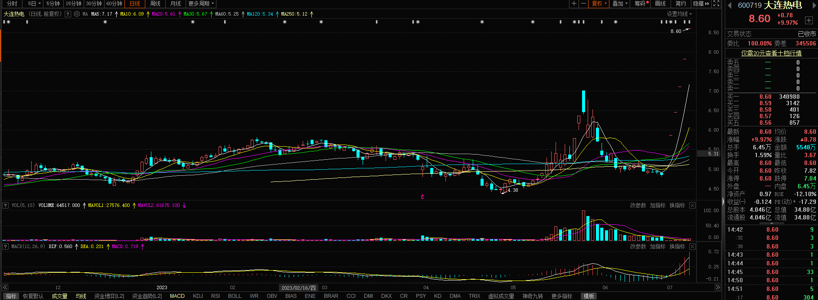Open MA settings gear icon

coord(77,14)
